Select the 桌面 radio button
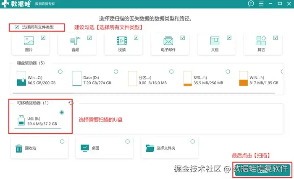The image size is (294, 179). pyautogui.click(x=128, y=142)
